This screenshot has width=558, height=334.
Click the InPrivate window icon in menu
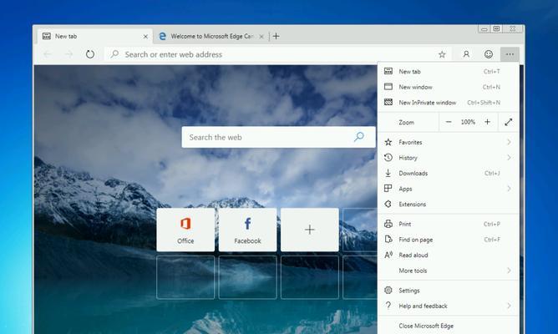click(388, 102)
